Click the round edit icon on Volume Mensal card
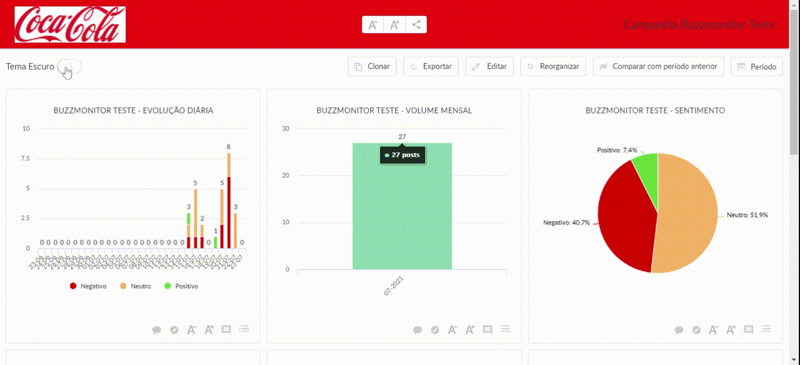 tap(435, 330)
